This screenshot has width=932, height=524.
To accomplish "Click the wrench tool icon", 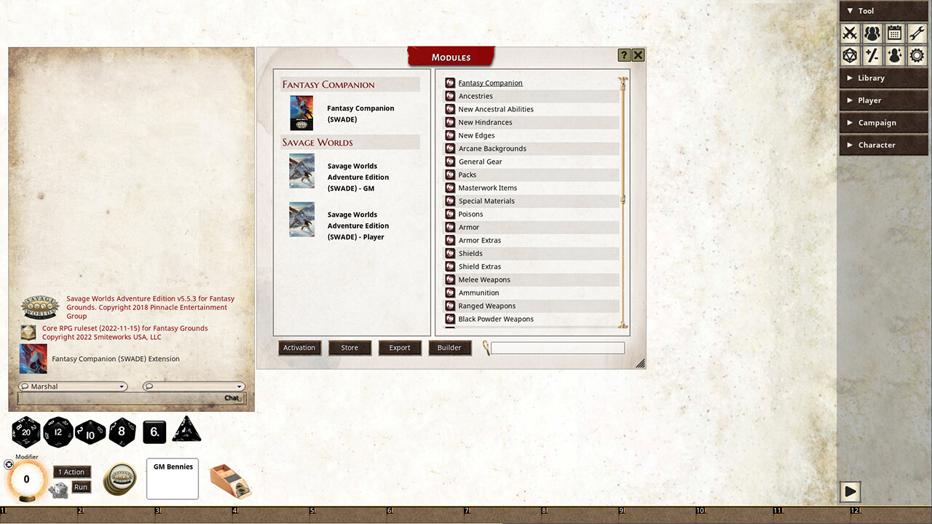I will pos(917,33).
